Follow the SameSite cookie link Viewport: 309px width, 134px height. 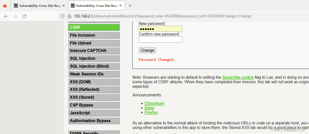[238, 77]
